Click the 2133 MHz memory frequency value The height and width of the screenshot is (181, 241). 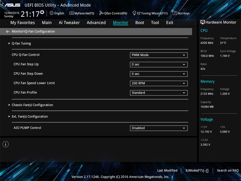207,94
